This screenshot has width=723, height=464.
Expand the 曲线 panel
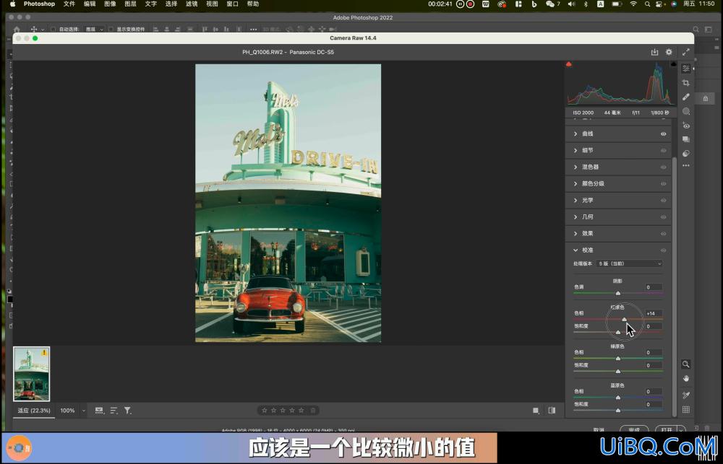(x=576, y=134)
